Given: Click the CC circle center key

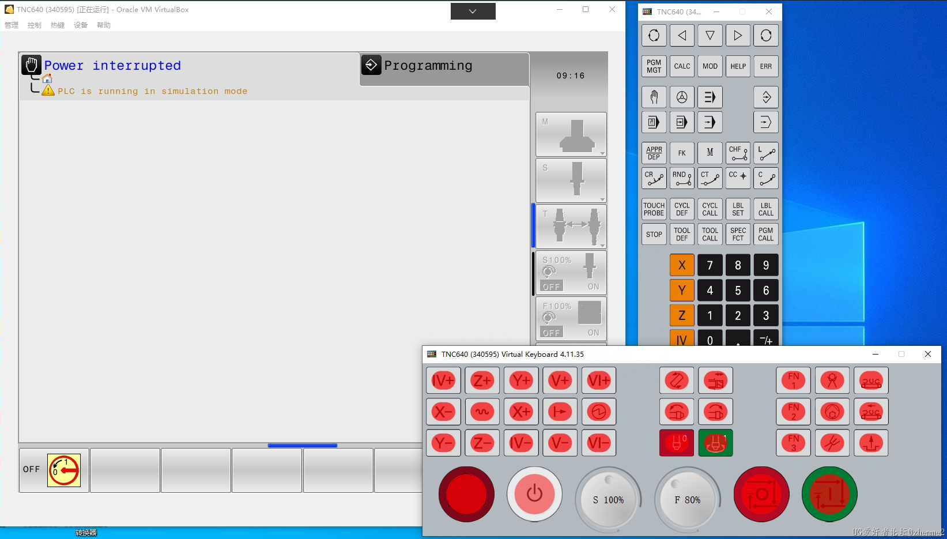Looking at the screenshot, I should (738, 178).
